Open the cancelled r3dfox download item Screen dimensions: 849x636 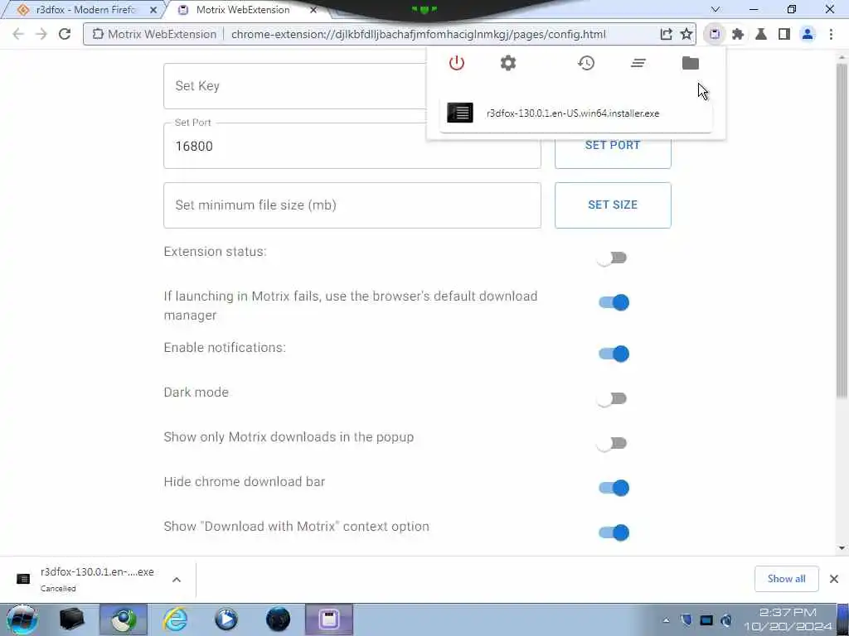(x=86, y=579)
